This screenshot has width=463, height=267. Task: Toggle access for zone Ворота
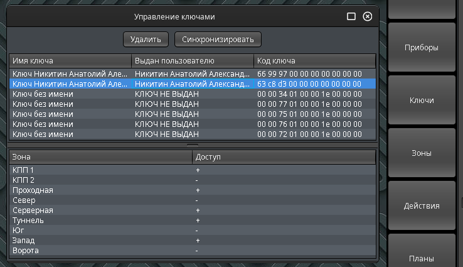197,251
